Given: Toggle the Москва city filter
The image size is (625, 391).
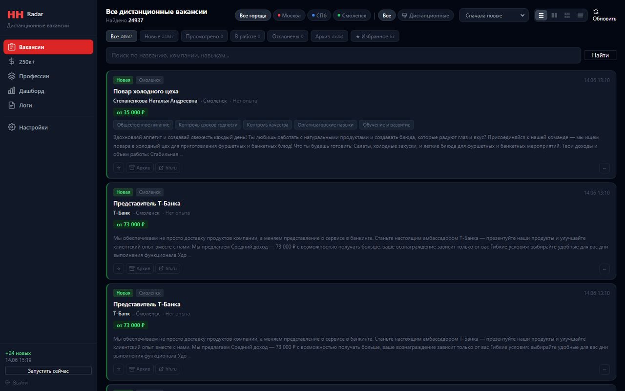Looking at the screenshot, I should coord(289,16).
